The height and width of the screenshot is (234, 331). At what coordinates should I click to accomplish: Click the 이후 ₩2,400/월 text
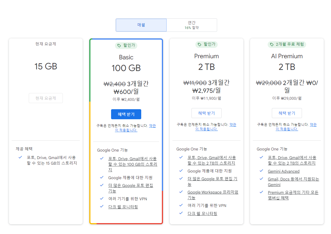126,99
